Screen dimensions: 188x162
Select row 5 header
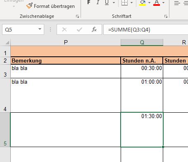click(x=5, y=130)
